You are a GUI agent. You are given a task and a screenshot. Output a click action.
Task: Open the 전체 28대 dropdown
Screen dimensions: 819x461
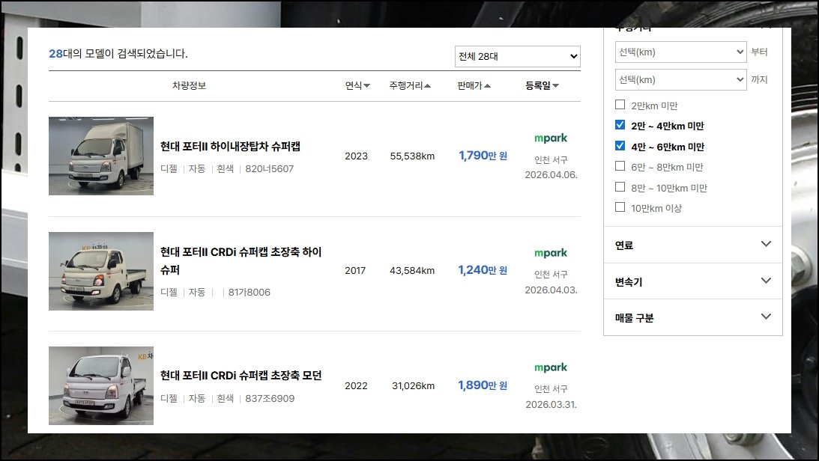point(518,56)
